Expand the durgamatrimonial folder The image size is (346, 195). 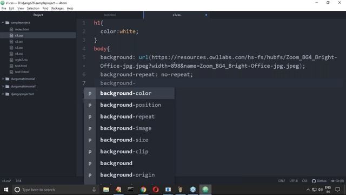click(3, 79)
